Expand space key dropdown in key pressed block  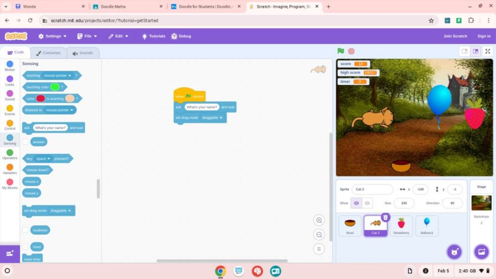pyautogui.click(x=43, y=158)
